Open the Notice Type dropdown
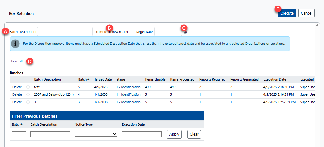This screenshot has height=147, width=324. click(x=96, y=134)
